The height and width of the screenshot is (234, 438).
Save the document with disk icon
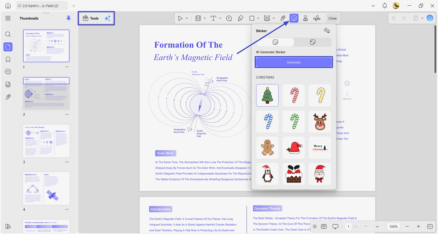415,18
